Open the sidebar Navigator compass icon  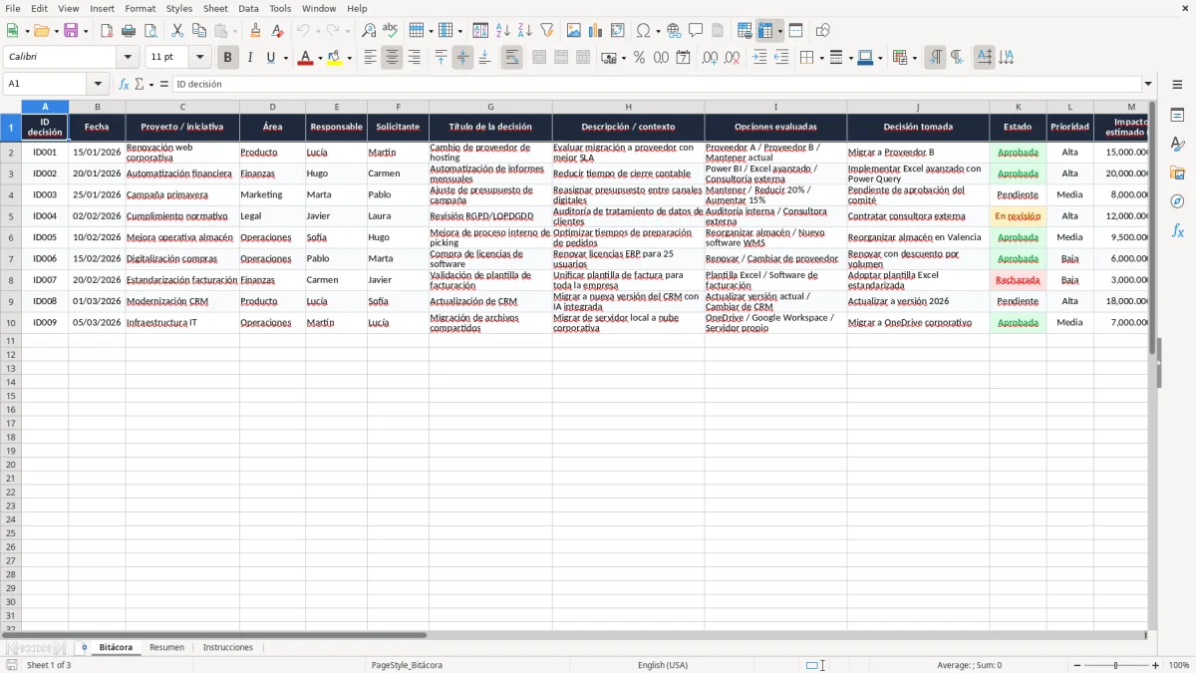(x=1177, y=201)
